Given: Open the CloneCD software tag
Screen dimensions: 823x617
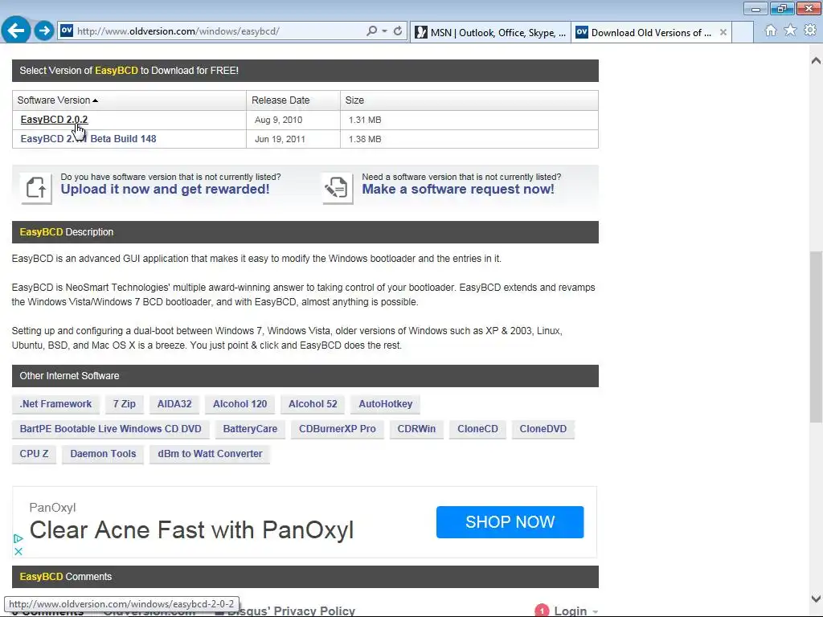Looking at the screenshot, I should [x=477, y=429].
